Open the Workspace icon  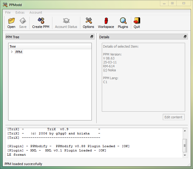106,21
